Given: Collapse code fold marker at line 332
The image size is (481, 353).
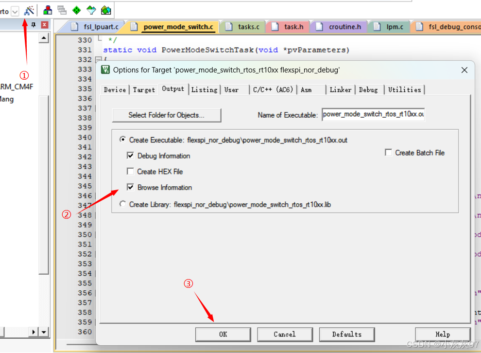Looking at the screenshot, I should [98, 59].
